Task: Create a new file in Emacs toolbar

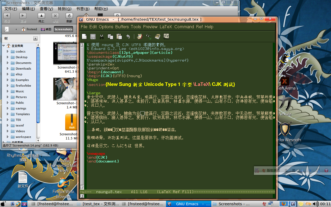Action: [x=84, y=36]
